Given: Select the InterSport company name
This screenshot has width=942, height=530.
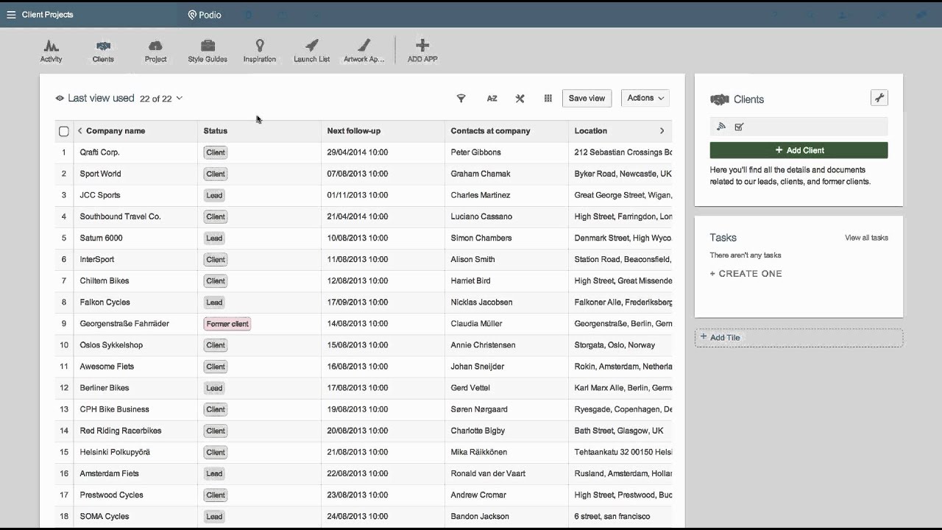Looking at the screenshot, I should pos(96,259).
